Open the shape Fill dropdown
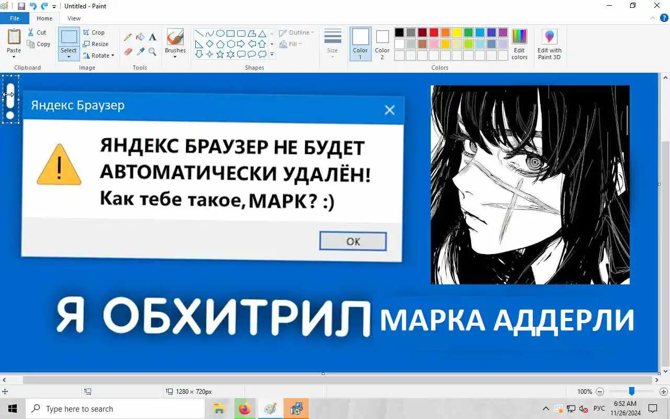 point(291,45)
